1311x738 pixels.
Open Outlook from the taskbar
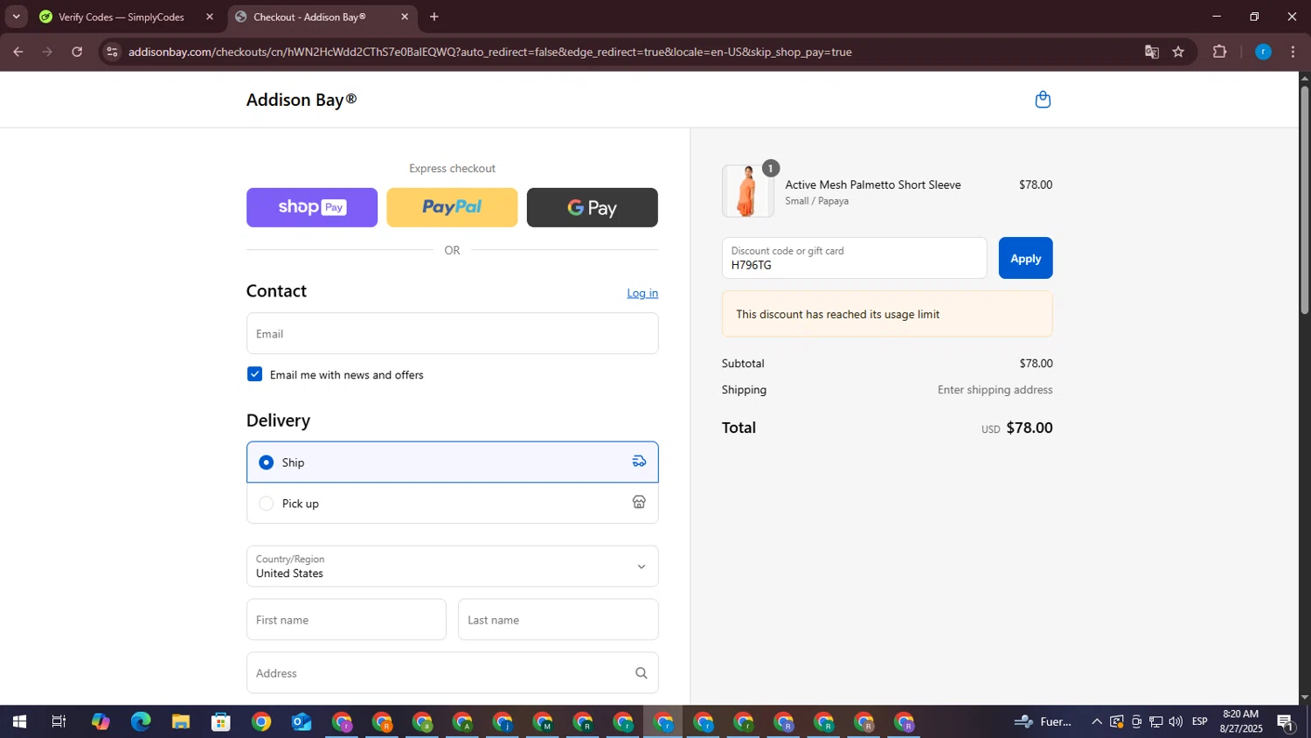[x=302, y=722]
